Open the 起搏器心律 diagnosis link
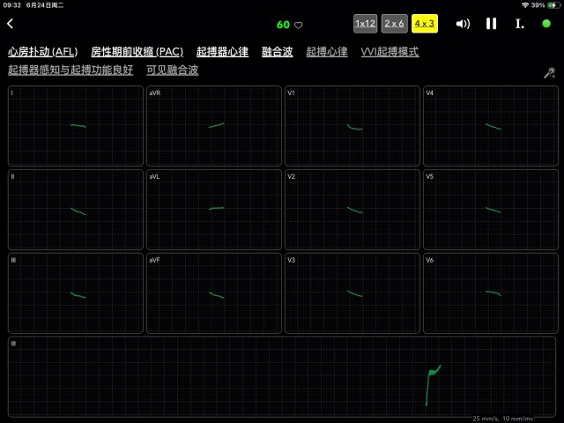Screen dimensions: 564x423 (222, 52)
